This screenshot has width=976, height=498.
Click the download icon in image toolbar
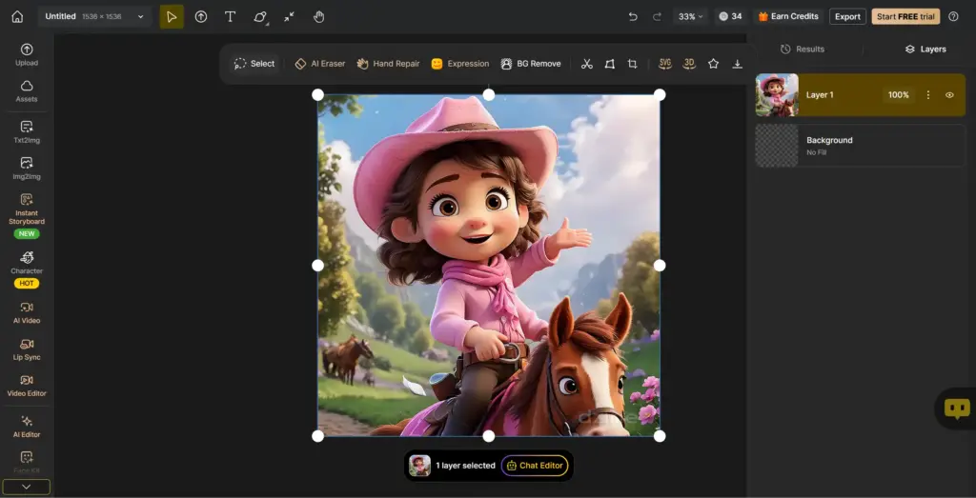(737, 64)
